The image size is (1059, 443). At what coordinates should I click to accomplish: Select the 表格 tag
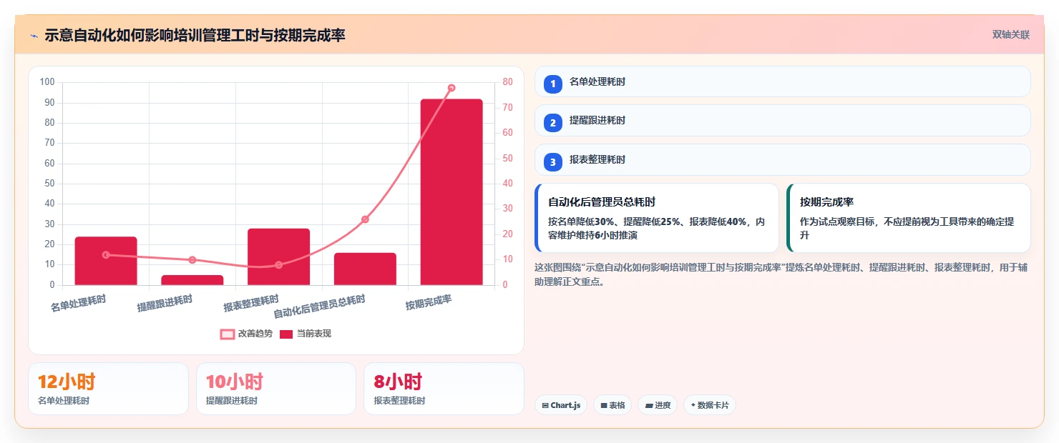613,405
